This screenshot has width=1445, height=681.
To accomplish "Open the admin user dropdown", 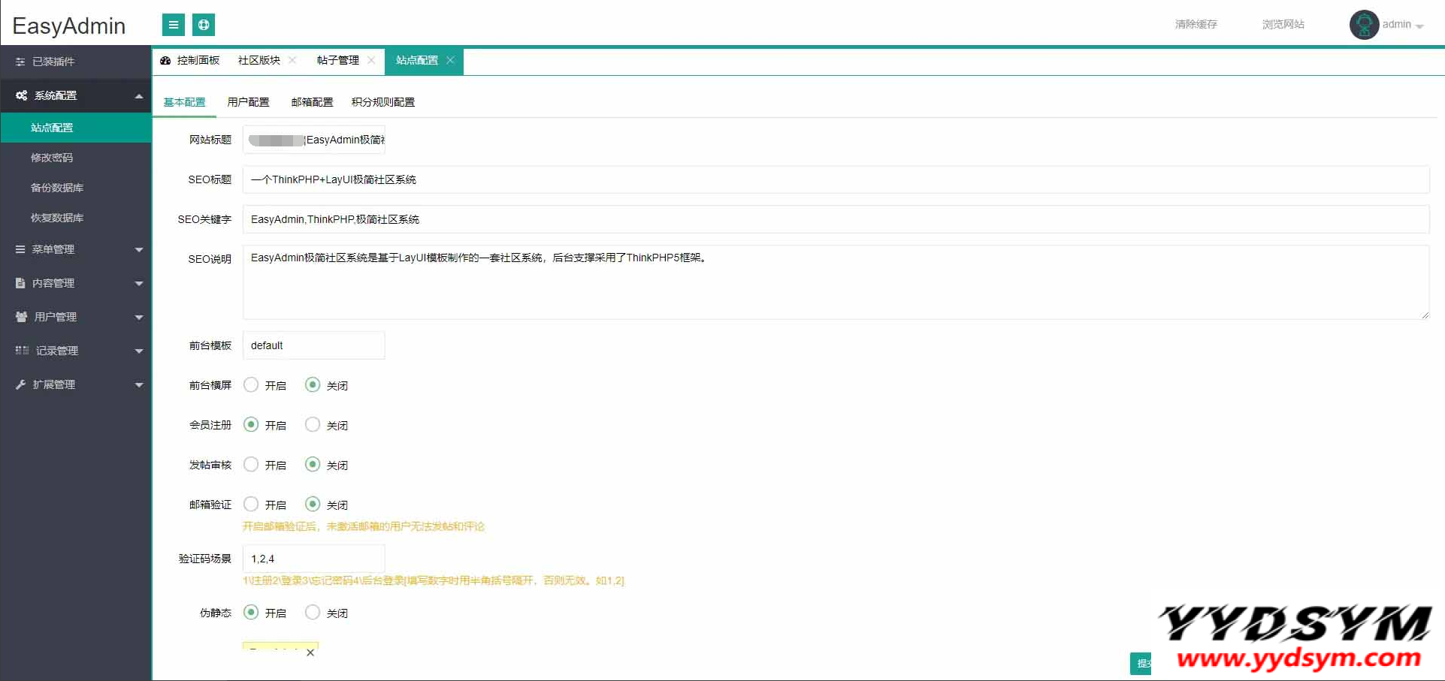I will click(1402, 25).
